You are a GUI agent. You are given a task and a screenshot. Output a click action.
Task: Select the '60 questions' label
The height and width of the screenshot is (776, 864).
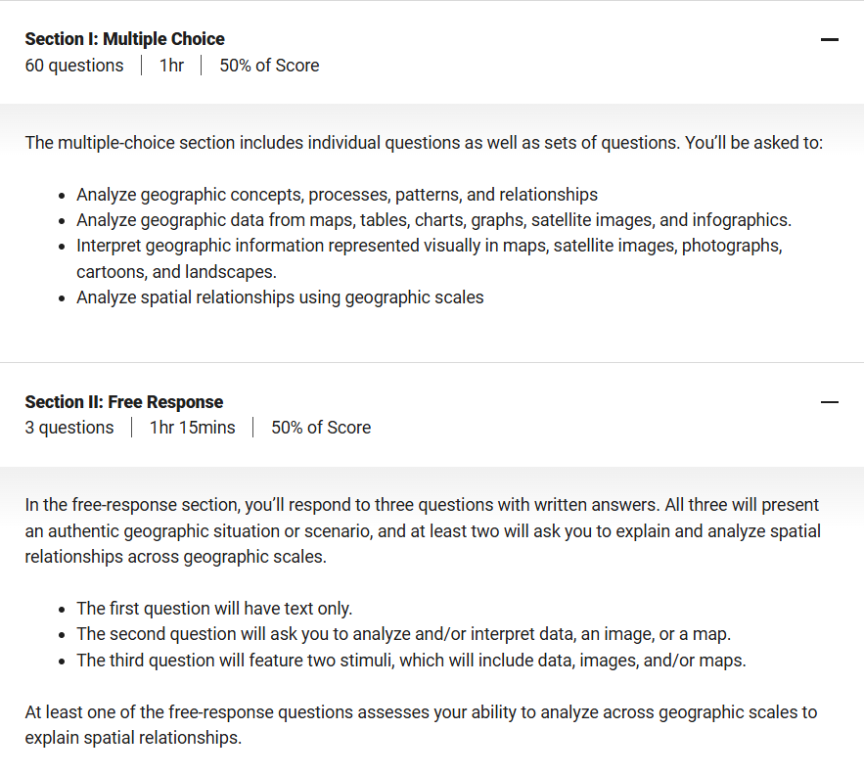(74, 65)
